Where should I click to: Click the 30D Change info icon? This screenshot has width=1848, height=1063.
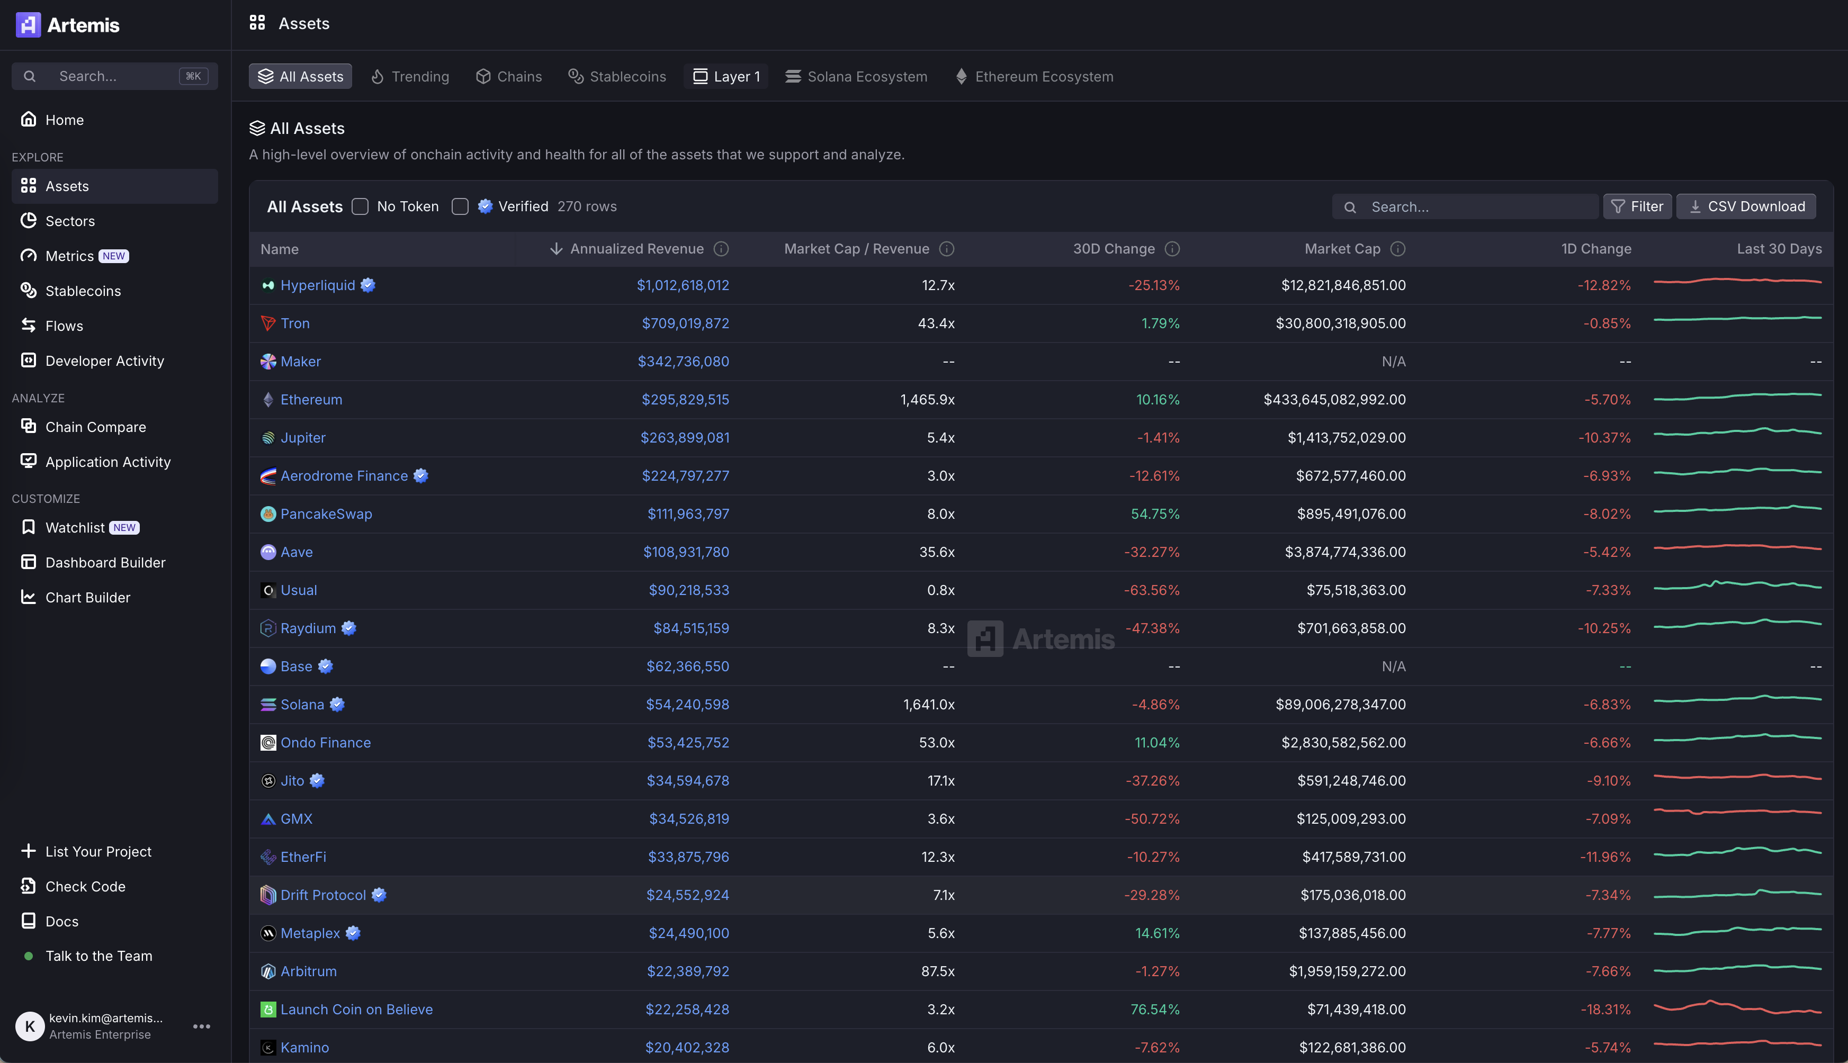pos(1172,249)
